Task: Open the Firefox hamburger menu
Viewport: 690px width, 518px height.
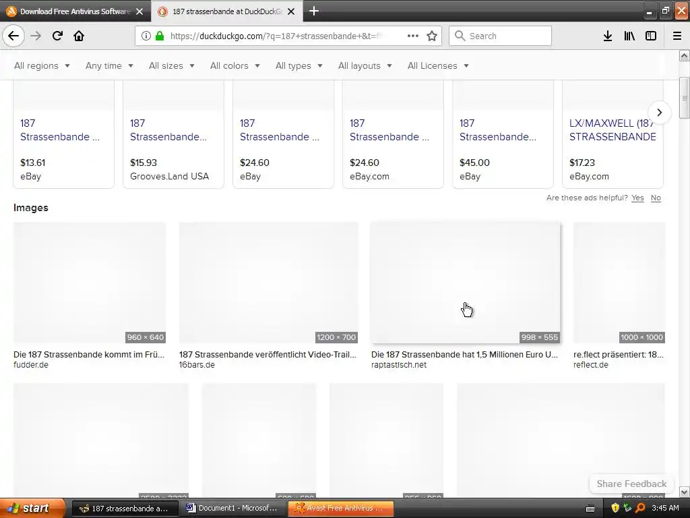Action: (x=677, y=36)
